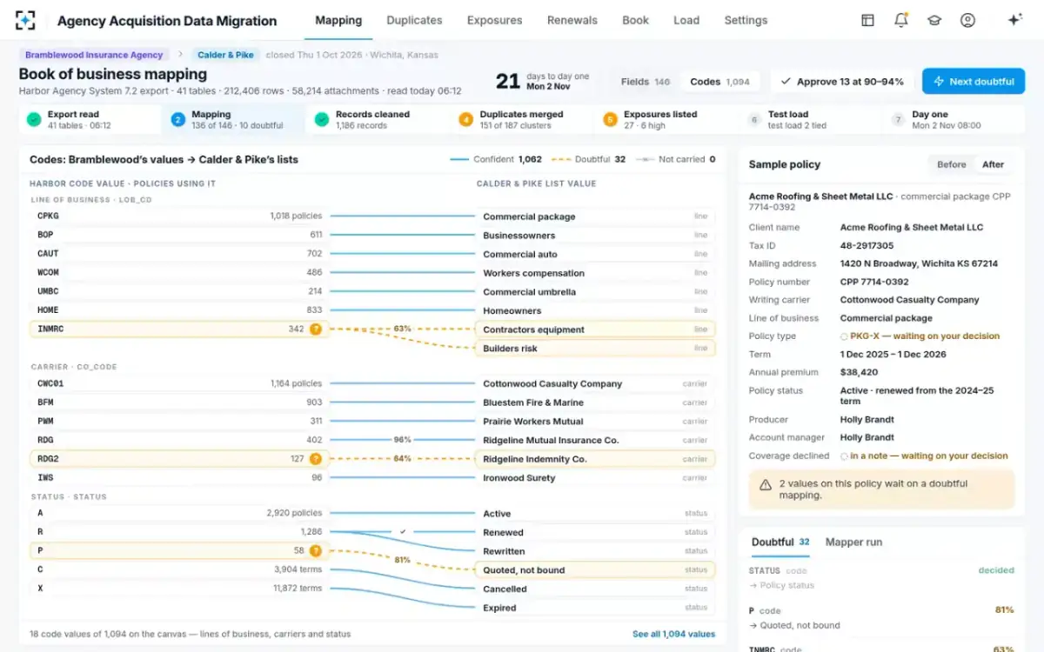The image size is (1044, 652).
Task: Click the warning triangle in doubtful notice
Action: tap(766, 485)
